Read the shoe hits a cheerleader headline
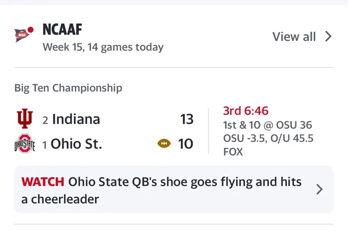348x239 pixels. coord(162,190)
